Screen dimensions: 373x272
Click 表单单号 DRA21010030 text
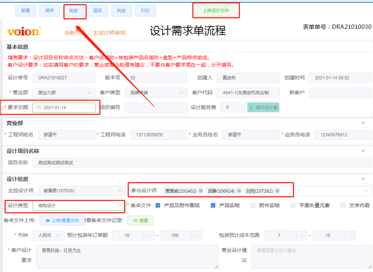(337, 27)
